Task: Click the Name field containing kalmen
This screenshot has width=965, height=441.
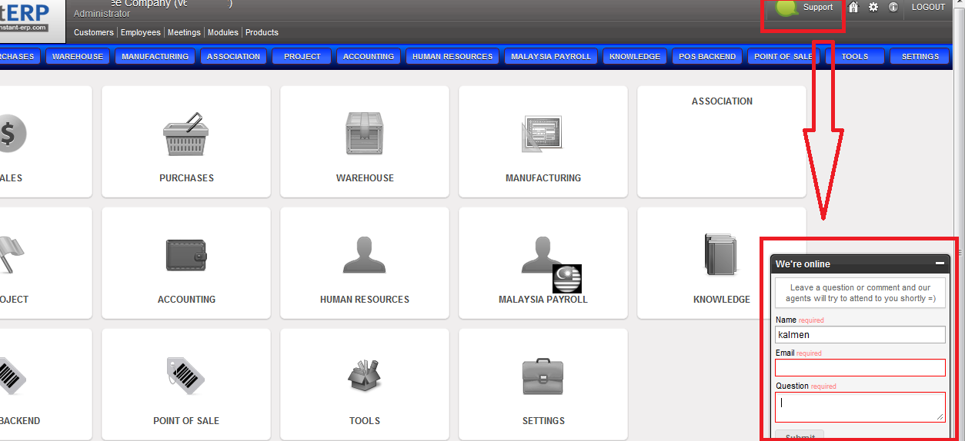Action: [x=860, y=334]
